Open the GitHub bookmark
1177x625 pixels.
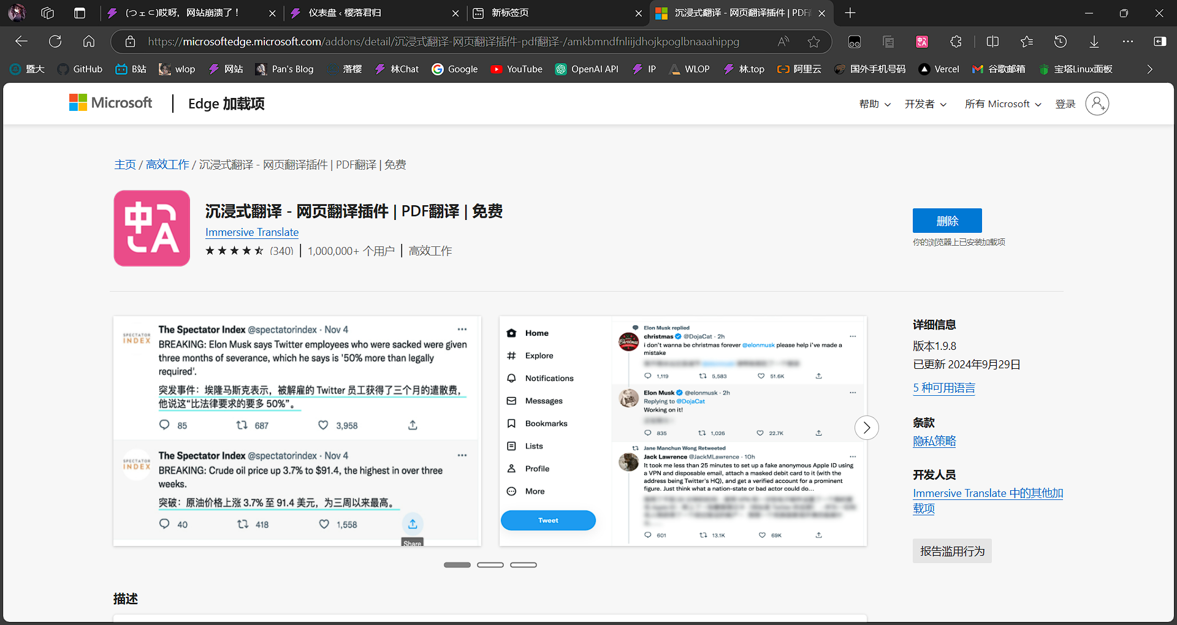pos(80,69)
